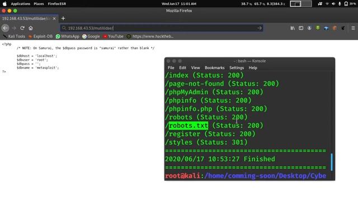Viewport: 358px width, 201px height.
Task: Open the Kali Tools bookmark
Action: click(x=14, y=36)
